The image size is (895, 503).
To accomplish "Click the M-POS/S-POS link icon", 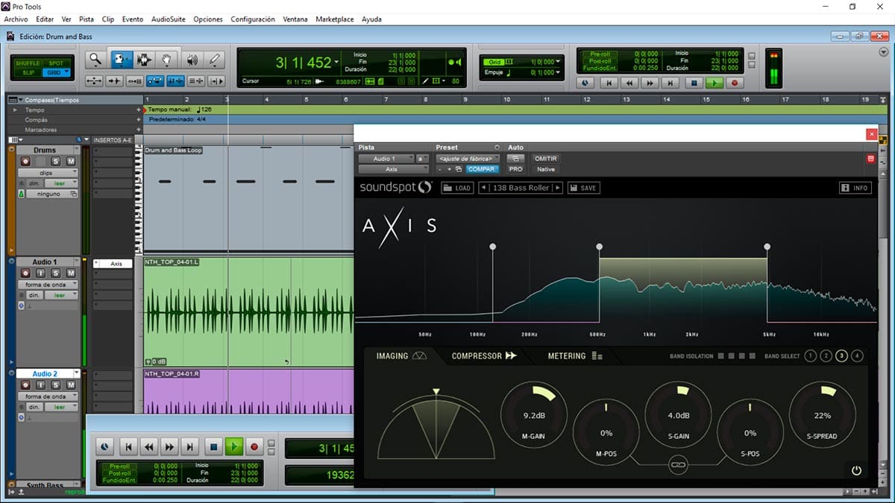I will pos(678,464).
